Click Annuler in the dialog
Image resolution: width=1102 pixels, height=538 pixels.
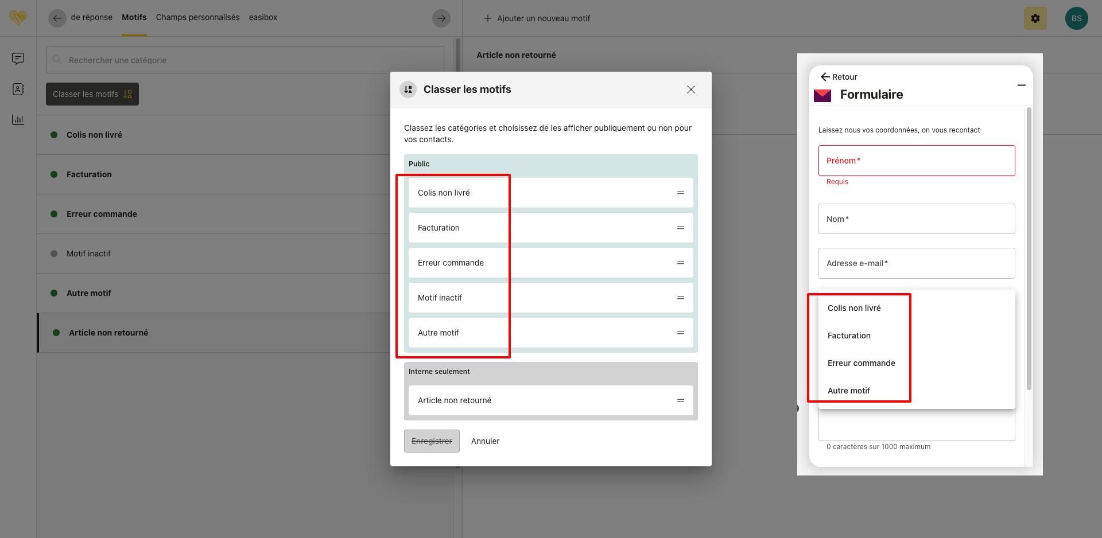(485, 441)
